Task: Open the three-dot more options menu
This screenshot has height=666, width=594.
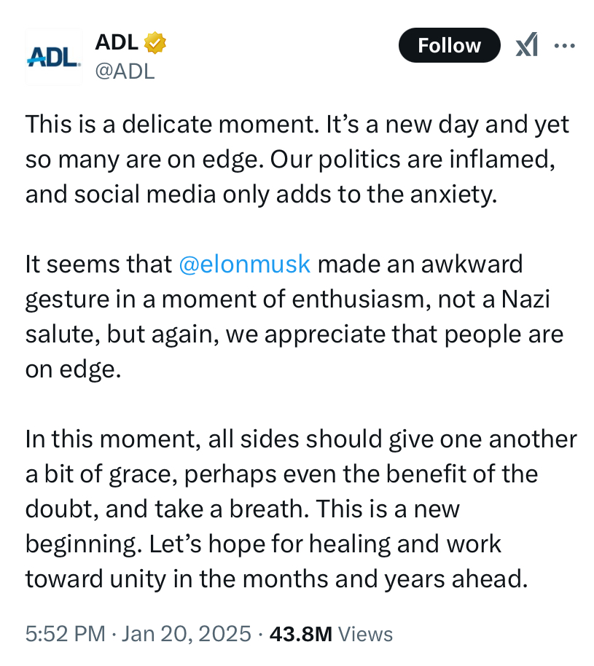Action: tap(565, 45)
